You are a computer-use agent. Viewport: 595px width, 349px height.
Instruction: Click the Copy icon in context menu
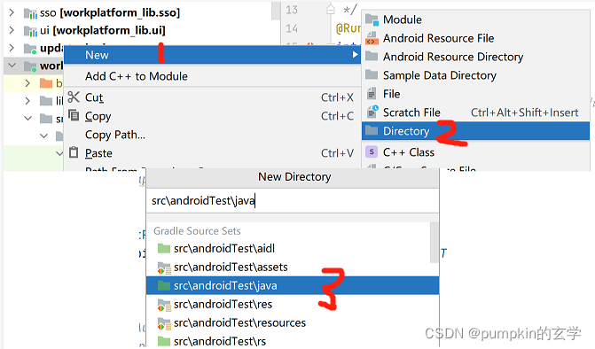coord(74,115)
